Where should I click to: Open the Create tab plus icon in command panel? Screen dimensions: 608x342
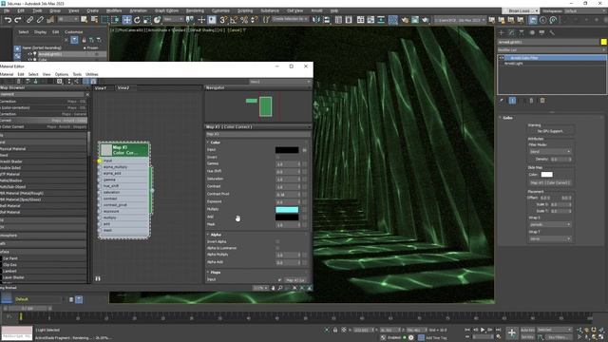502,32
